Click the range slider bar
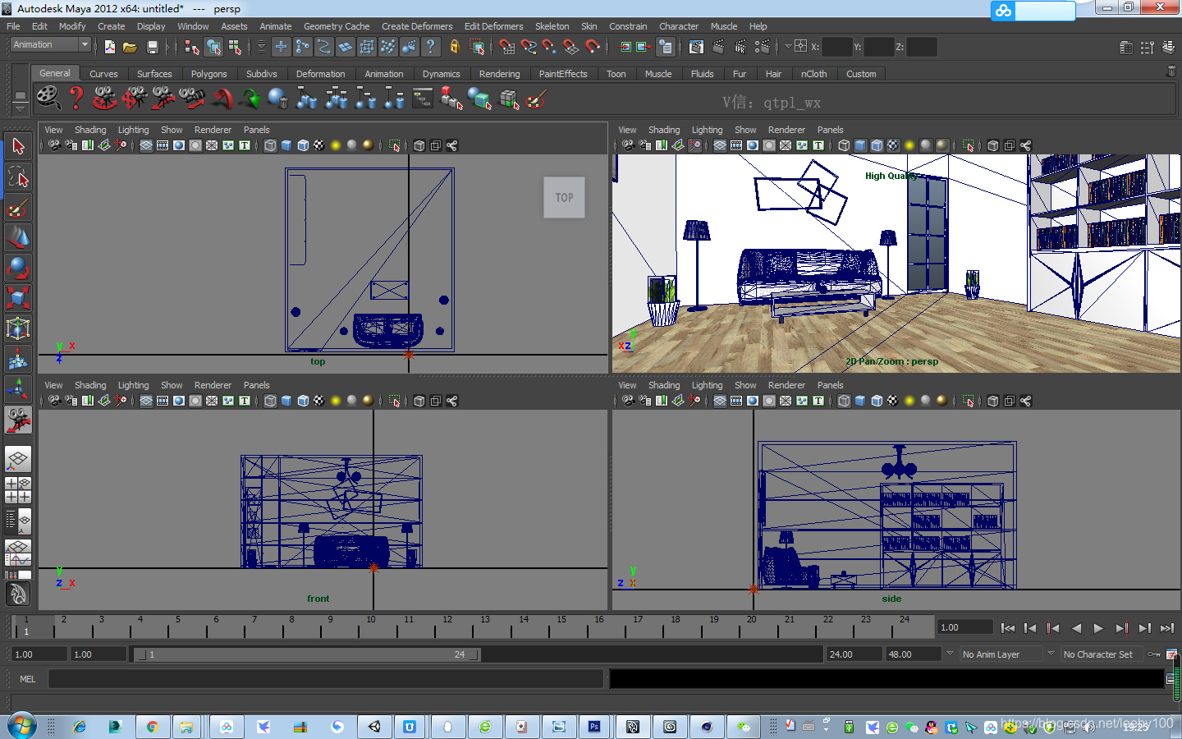 click(307, 654)
